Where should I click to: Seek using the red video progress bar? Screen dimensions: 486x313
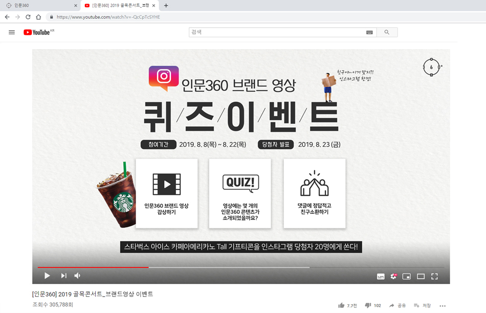coord(93,267)
